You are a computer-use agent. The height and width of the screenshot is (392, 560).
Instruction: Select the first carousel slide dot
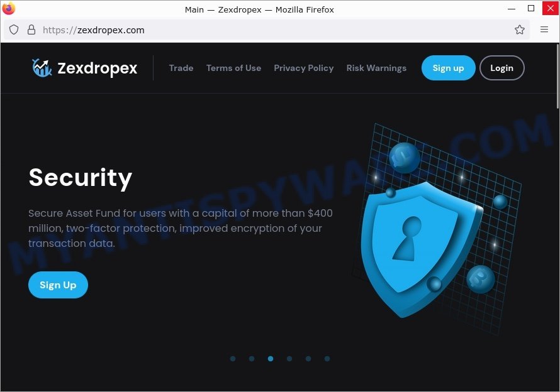pyautogui.click(x=233, y=359)
